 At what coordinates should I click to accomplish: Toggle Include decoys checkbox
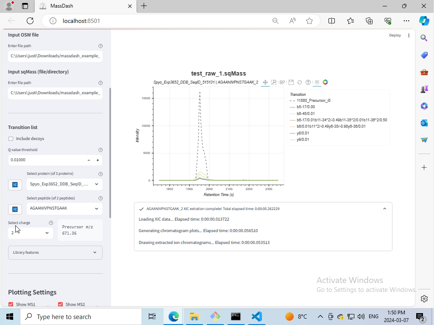click(x=11, y=139)
